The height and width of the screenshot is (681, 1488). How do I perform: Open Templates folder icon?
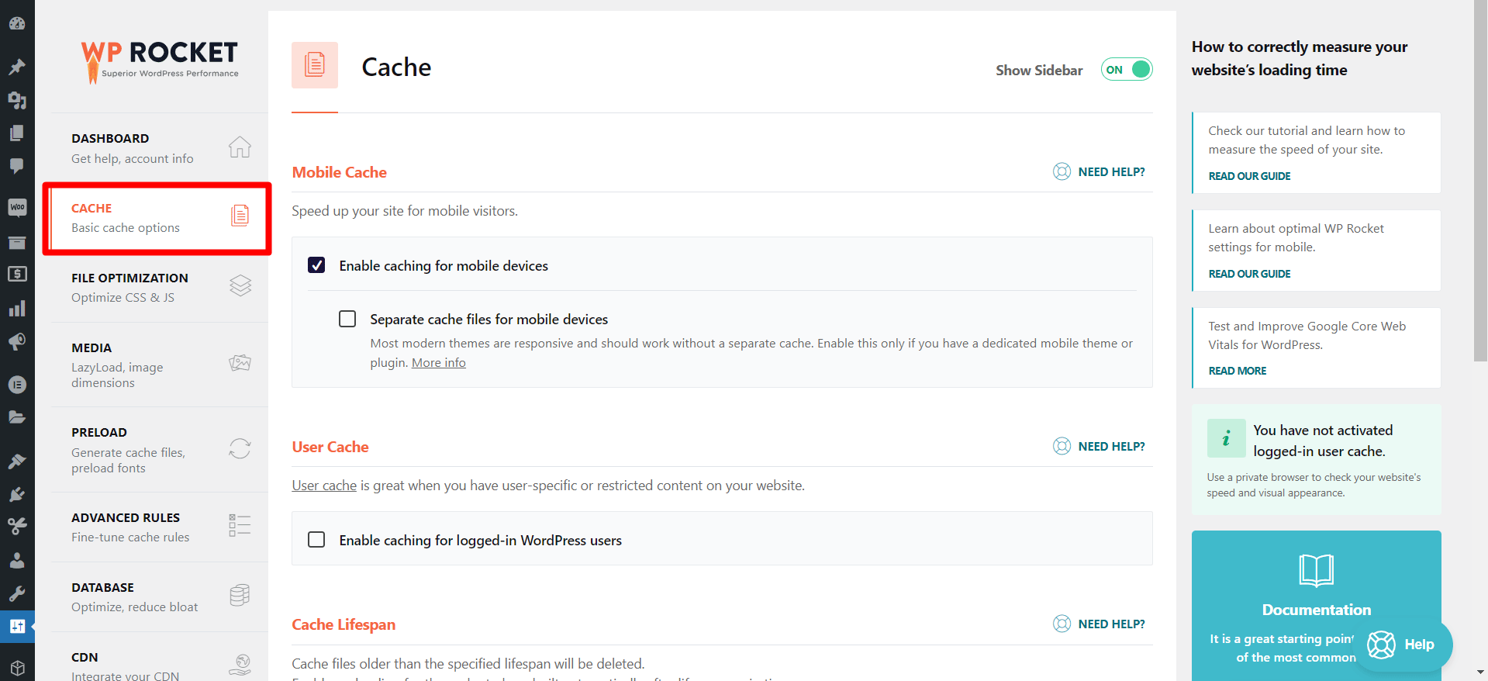[17, 417]
